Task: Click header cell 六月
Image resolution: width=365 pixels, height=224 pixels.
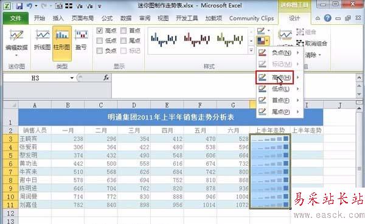Action: pos(233,130)
